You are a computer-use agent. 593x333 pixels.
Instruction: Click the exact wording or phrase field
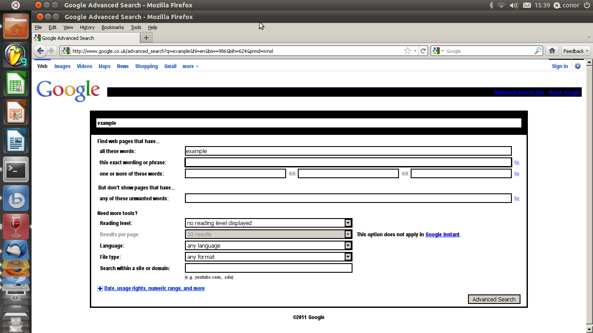348,162
